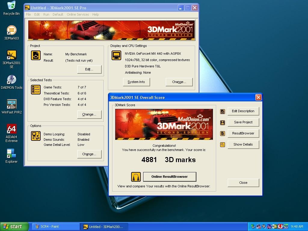Click the Demo Sounds "Enabled" value

tap(84, 140)
